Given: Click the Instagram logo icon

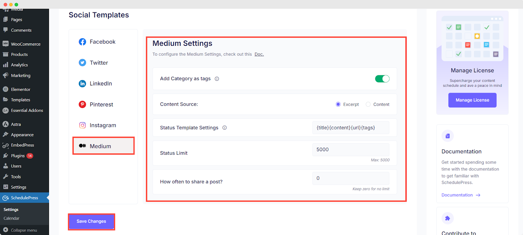Looking at the screenshot, I should [82, 125].
